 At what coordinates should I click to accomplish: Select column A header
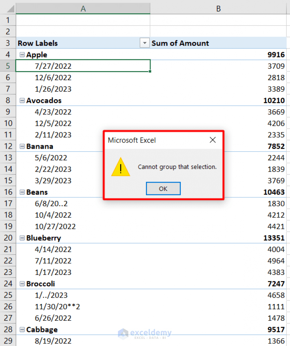tap(83, 9)
